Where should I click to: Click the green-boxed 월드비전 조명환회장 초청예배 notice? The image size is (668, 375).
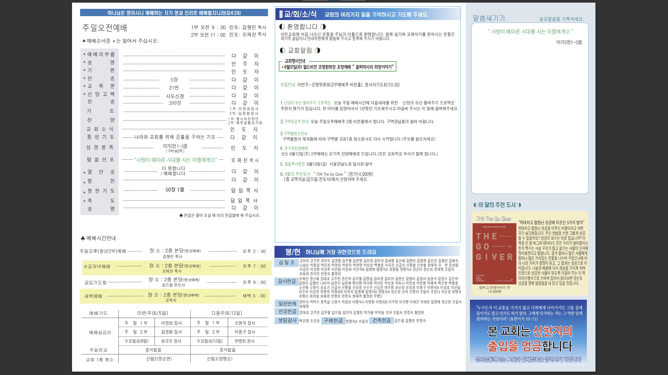pyautogui.click(x=338, y=66)
